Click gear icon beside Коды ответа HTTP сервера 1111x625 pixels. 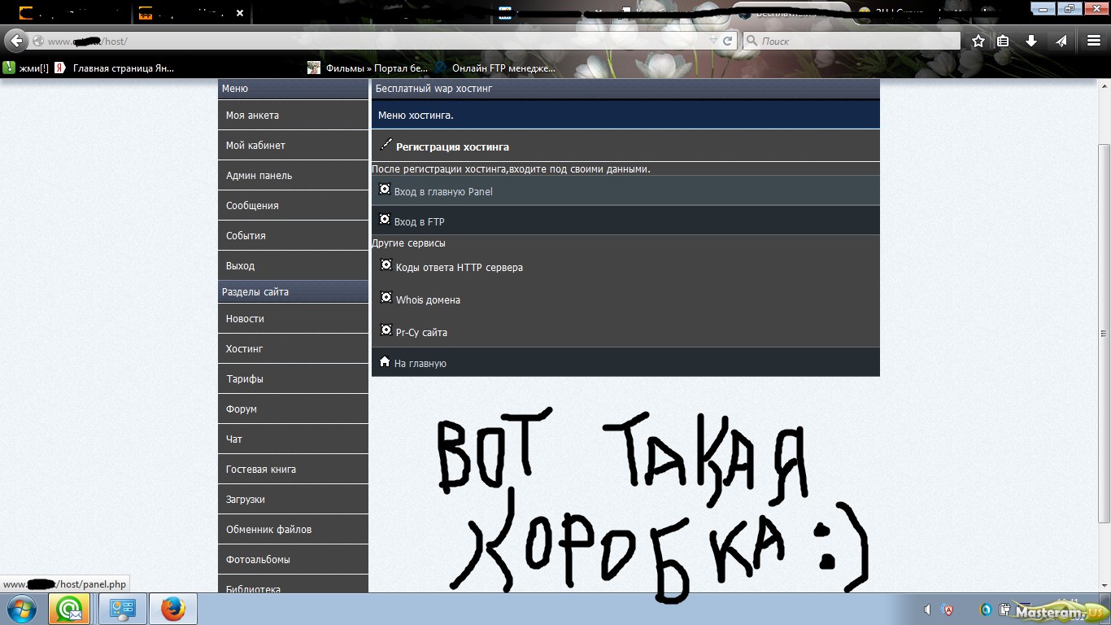(x=386, y=265)
